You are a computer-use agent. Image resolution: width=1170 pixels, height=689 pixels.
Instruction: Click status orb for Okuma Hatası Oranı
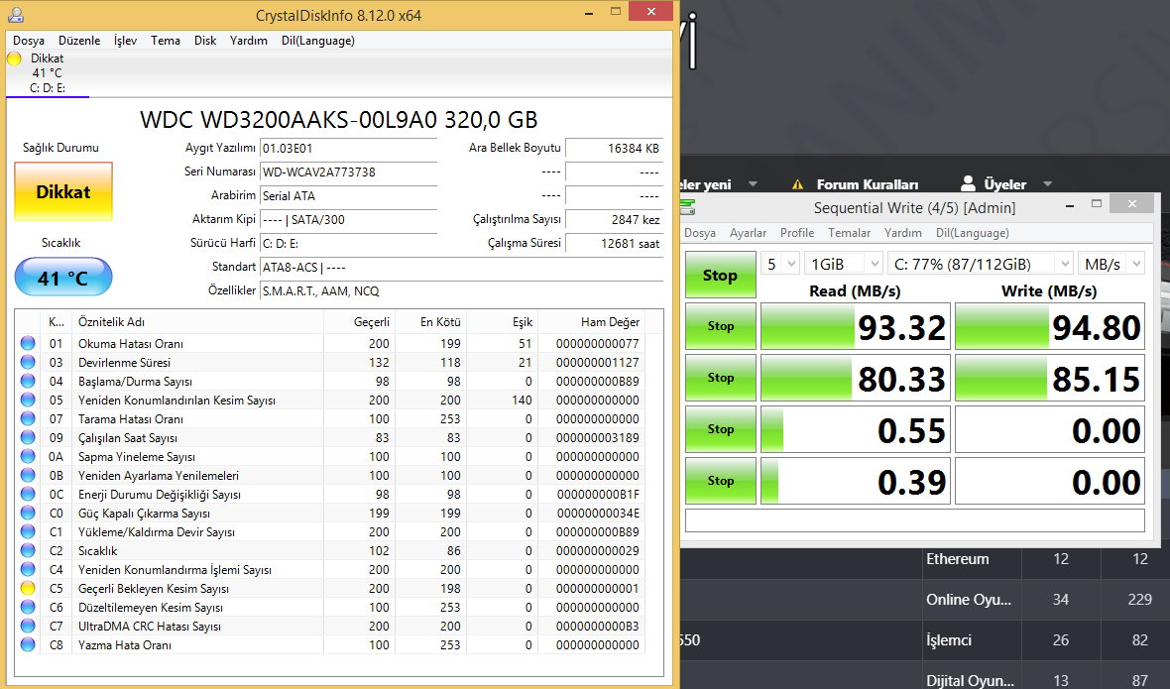pyautogui.click(x=28, y=343)
